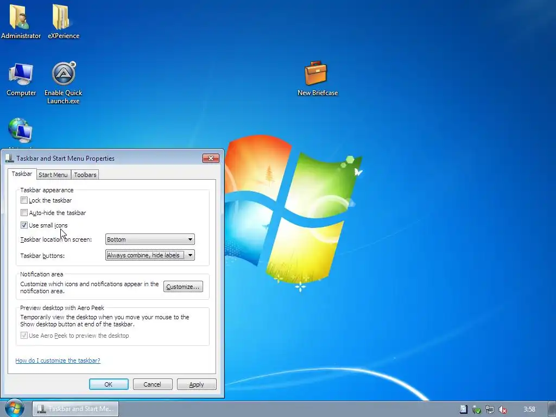The image size is (556, 417).
Task: Click the Show desktop button
Action: click(x=552, y=409)
